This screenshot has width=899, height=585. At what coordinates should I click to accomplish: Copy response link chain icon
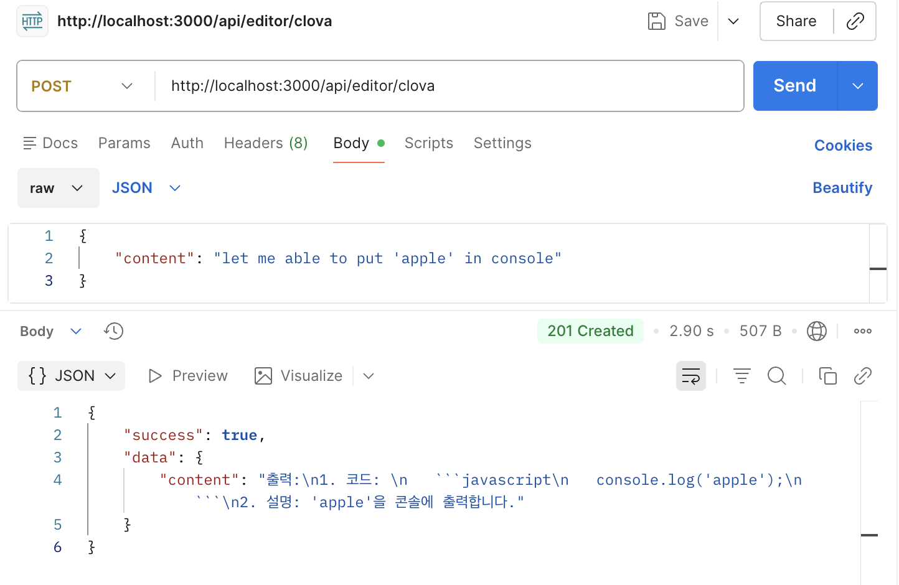[x=862, y=376]
